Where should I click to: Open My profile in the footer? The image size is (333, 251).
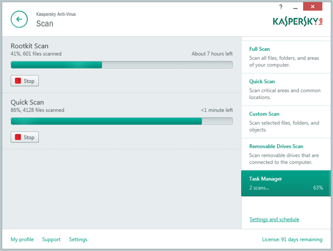click(22, 240)
